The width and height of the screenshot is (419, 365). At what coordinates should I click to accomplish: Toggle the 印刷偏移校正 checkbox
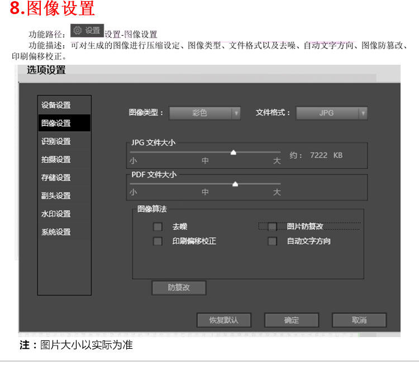[158, 241]
